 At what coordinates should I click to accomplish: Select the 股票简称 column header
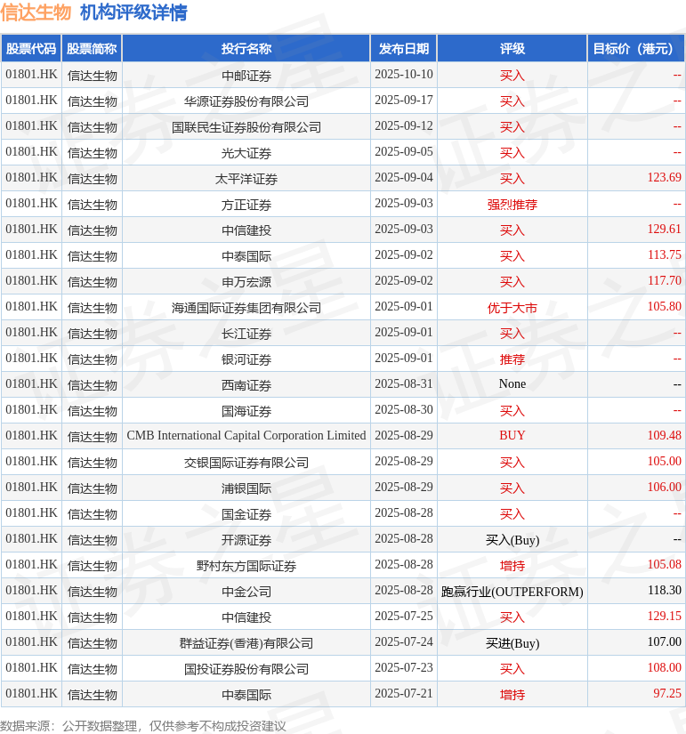tap(92, 49)
